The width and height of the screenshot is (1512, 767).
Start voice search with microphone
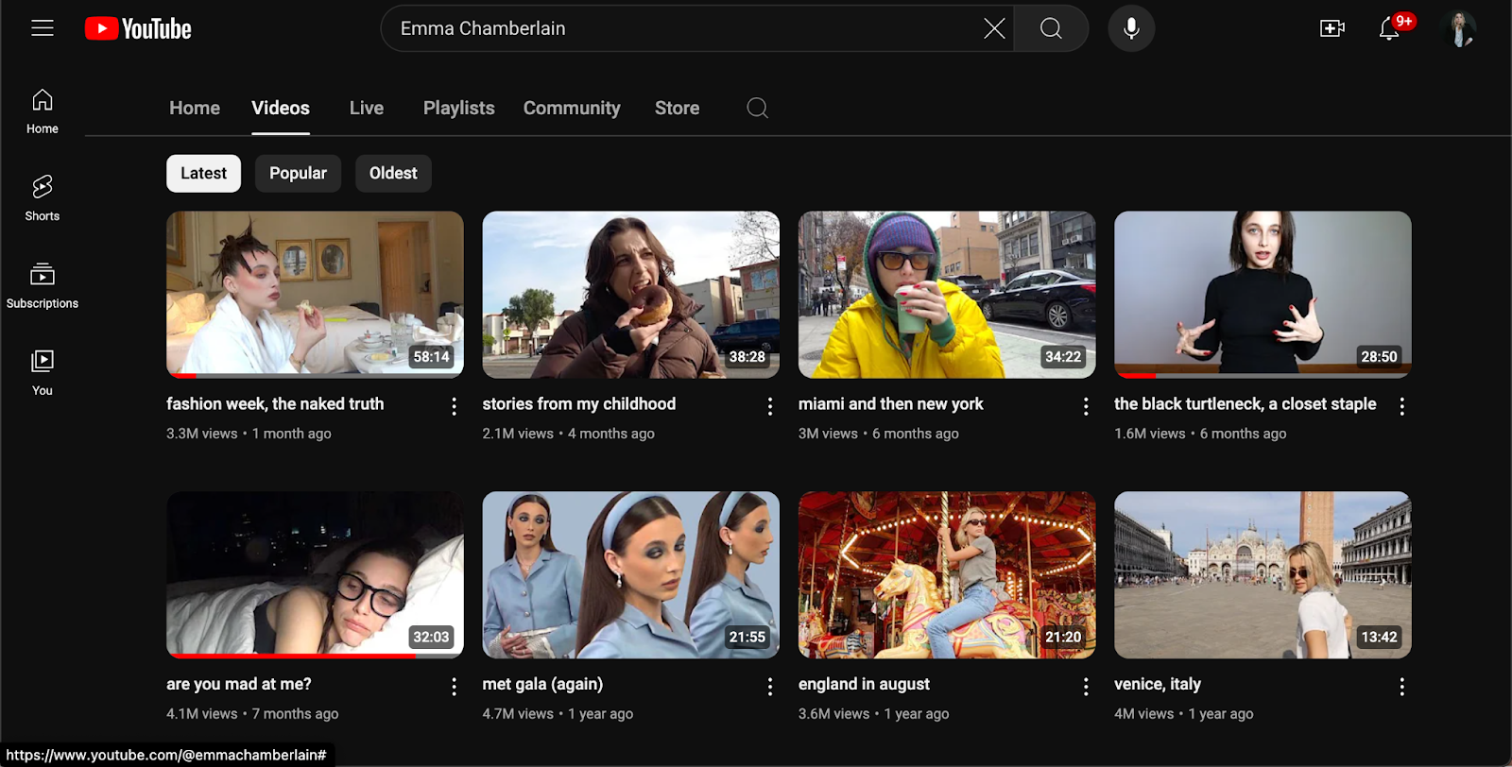(x=1131, y=28)
